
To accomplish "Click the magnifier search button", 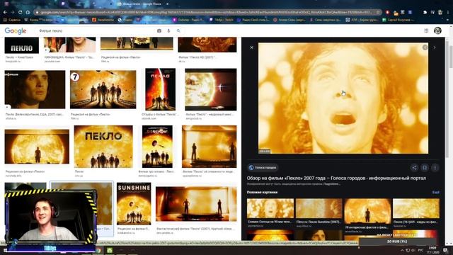I will [x=178, y=30].
